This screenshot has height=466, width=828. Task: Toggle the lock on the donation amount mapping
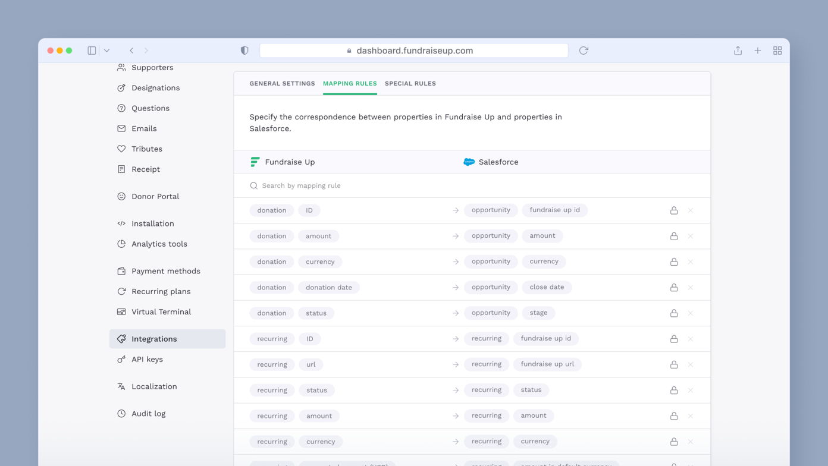coord(674,236)
